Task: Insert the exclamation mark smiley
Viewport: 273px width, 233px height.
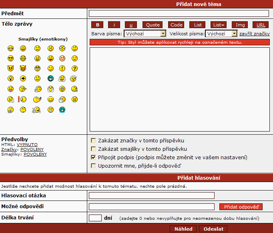Action: click(62, 68)
